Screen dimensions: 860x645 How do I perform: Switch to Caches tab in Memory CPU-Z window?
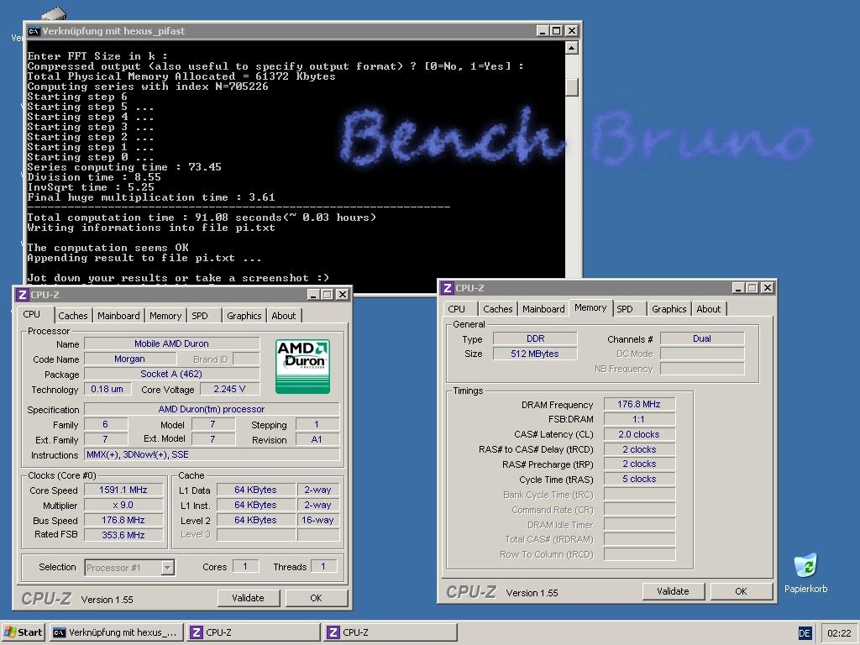tap(498, 309)
